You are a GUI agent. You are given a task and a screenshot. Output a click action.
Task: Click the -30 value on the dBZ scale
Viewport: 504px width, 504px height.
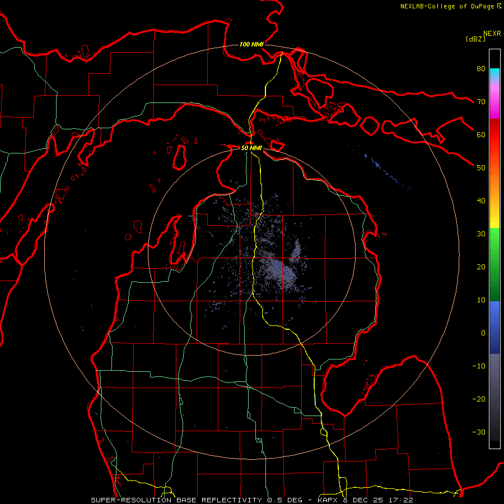pyautogui.click(x=479, y=432)
